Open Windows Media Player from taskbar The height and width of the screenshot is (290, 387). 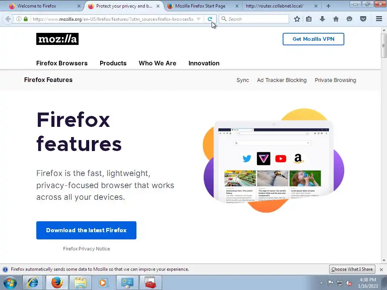coord(103,282)
